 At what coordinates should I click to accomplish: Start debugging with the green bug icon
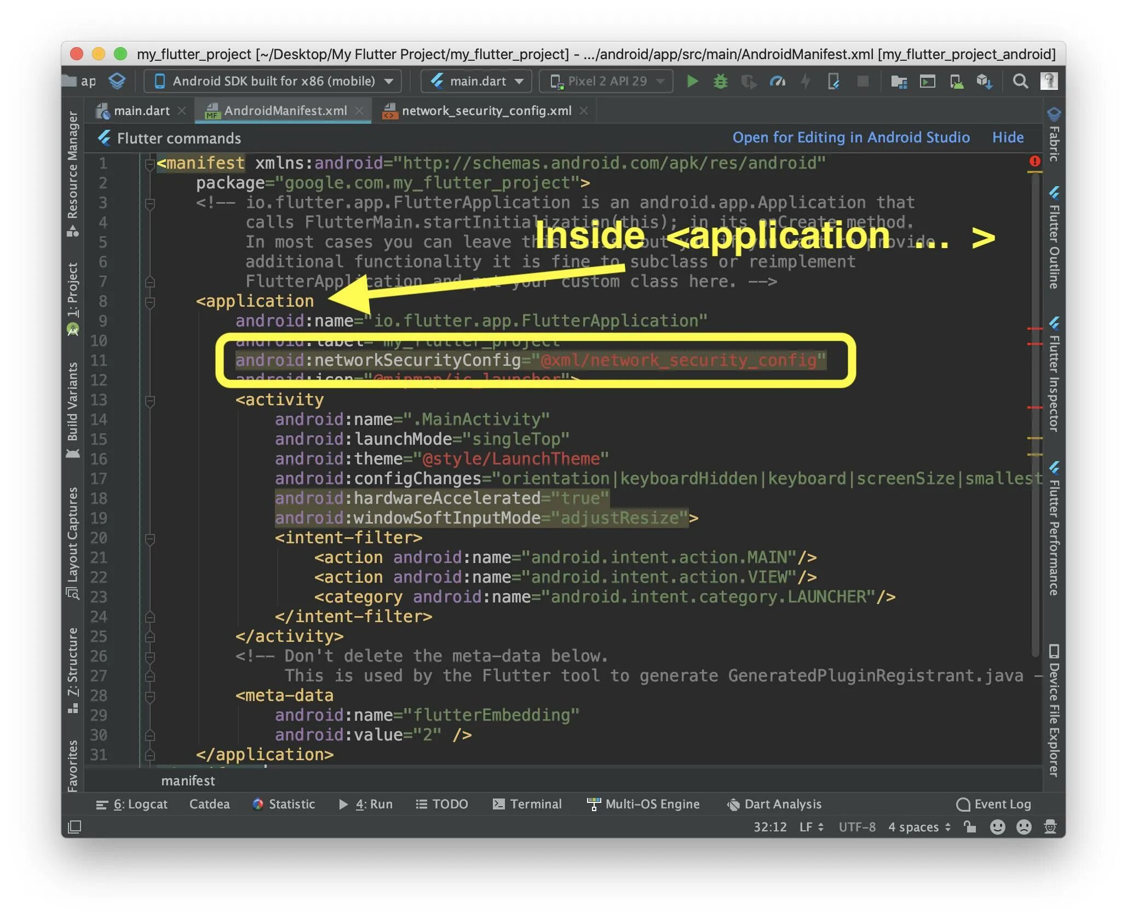(721, 82)
